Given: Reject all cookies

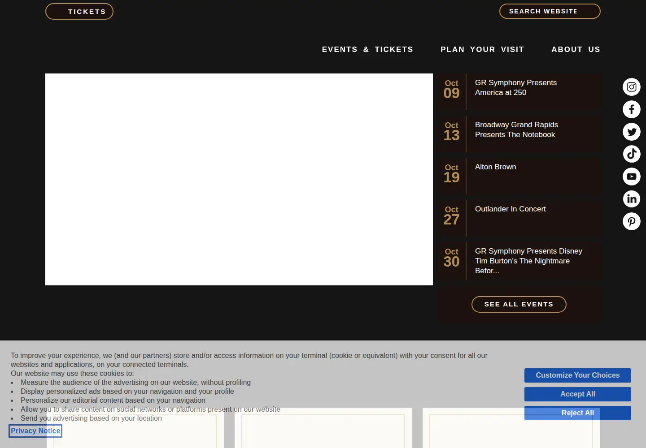Looking at the screenshot, I should (x=578, y=413).
